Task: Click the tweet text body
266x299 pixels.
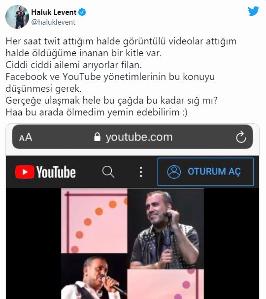Action: coord(121,76)
